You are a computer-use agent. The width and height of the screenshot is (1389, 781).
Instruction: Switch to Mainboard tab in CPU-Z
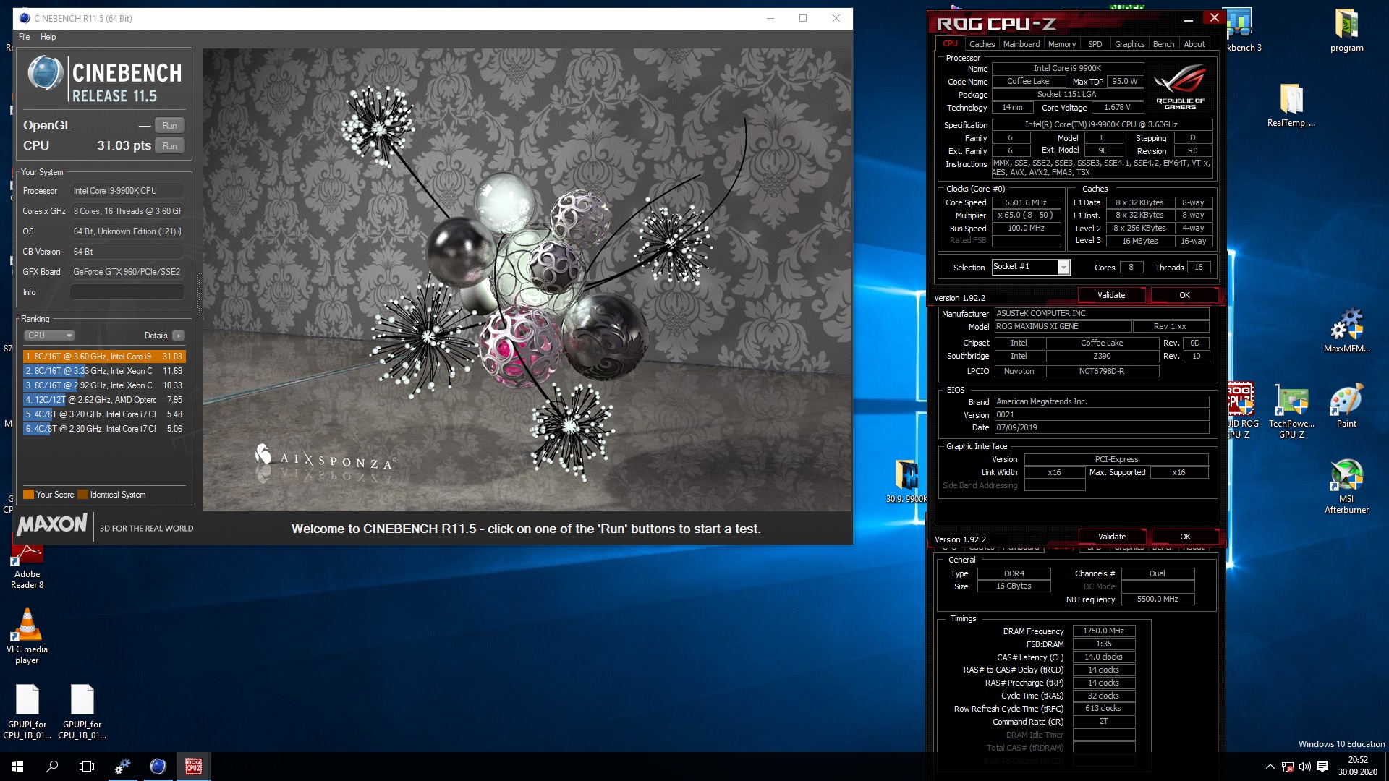coord(1021,44)
